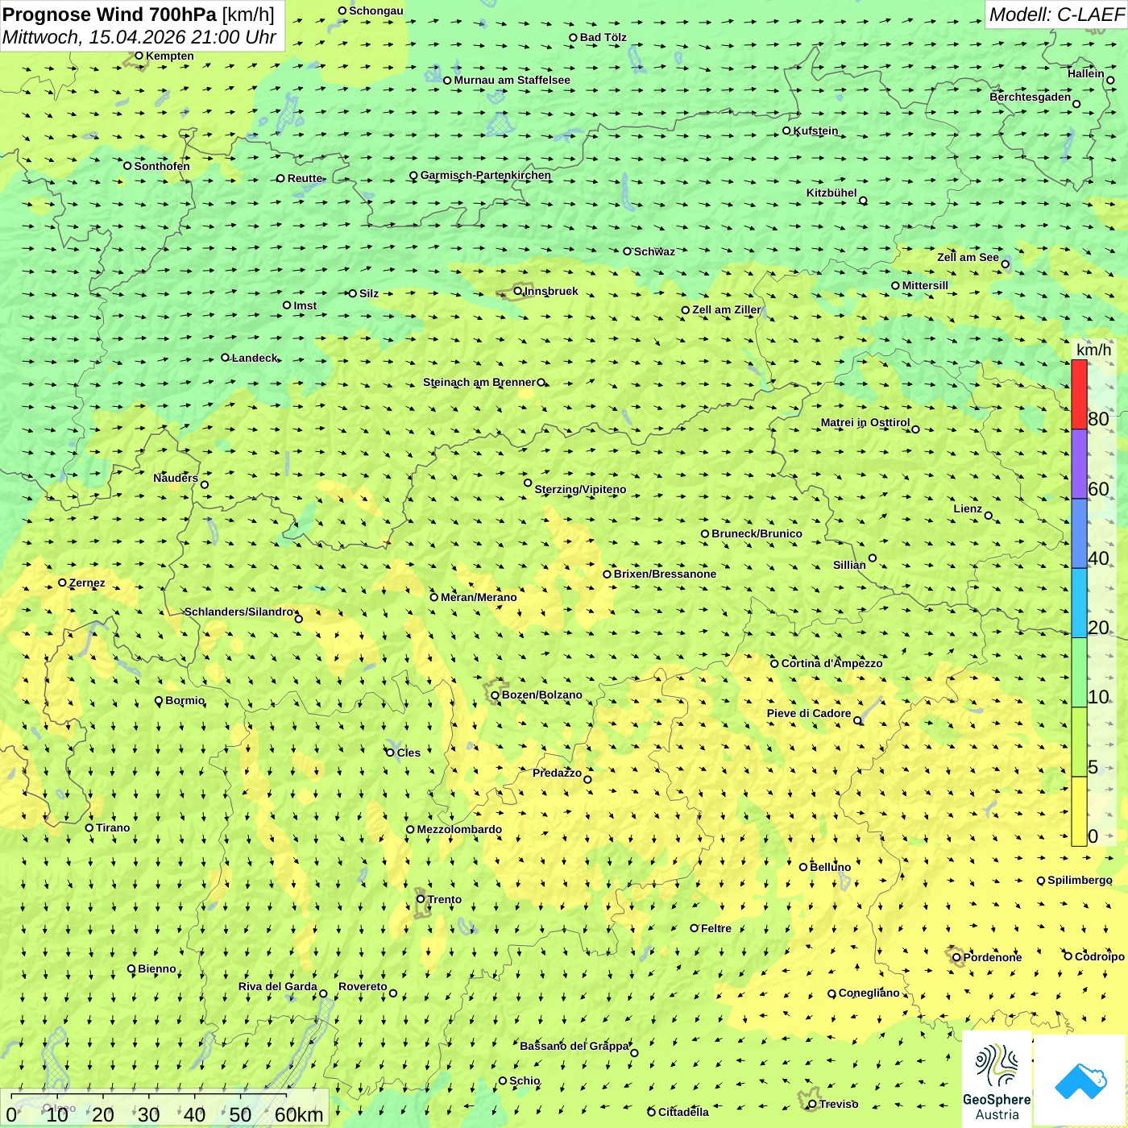Click the Garmisch-Partenkirchen label
Screen dimensions: 1128x1128
(486, 175)
